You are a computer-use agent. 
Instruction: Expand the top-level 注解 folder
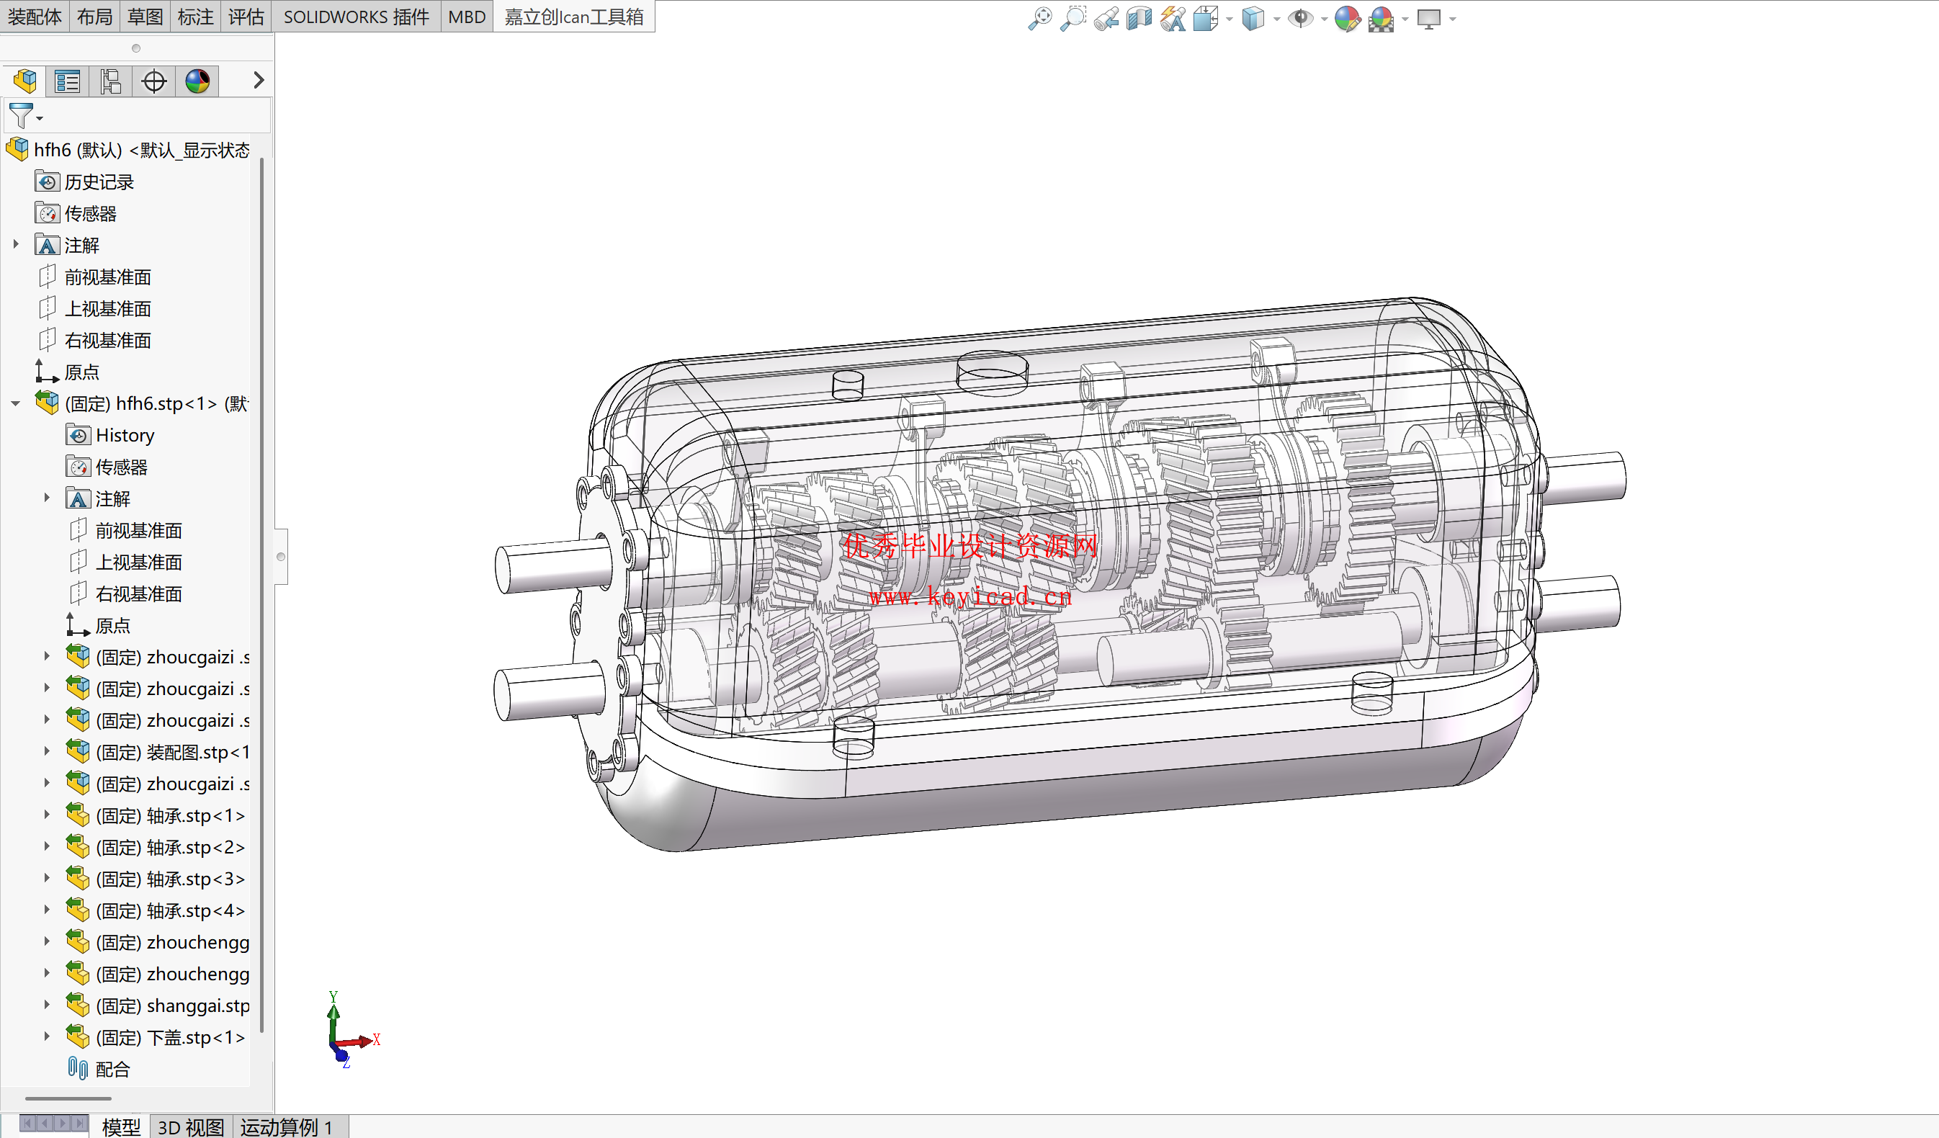click(x=15, y=245)
